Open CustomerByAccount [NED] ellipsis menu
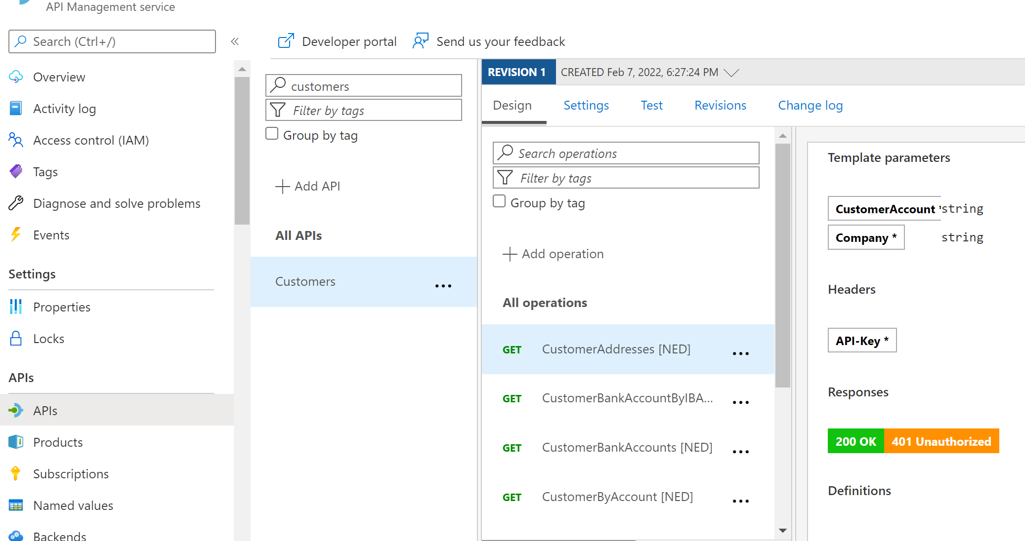This screenshot has height=541, width=1025. pyautogui.click(x=741, y=501)
